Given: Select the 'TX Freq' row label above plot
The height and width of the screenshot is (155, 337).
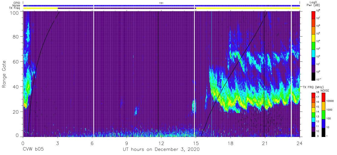Looking at the screenshot, I should point(15,8).
